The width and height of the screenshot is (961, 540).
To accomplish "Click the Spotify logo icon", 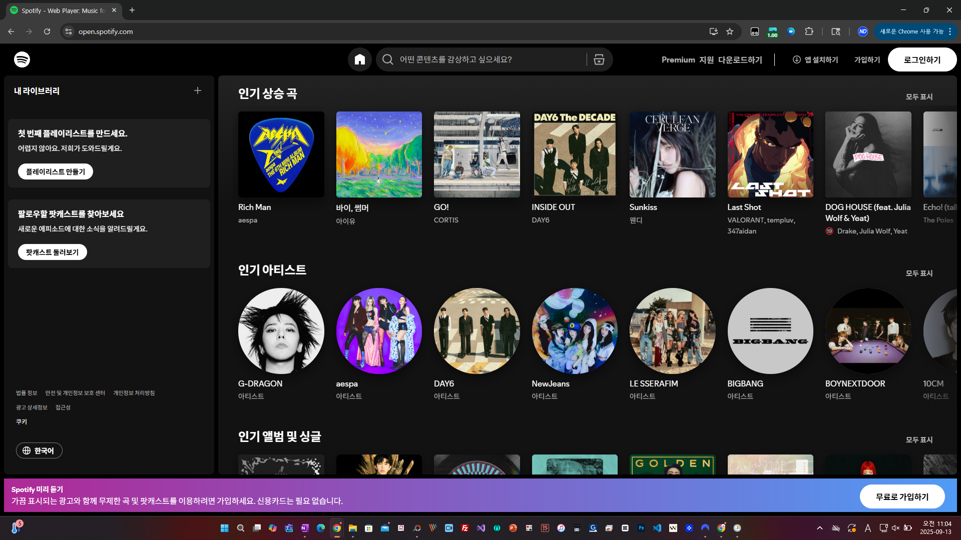I will pyautogui.click(x=22, y=59).
